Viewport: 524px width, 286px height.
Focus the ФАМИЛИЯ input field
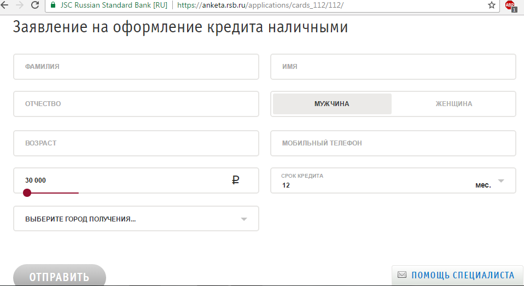136,67
